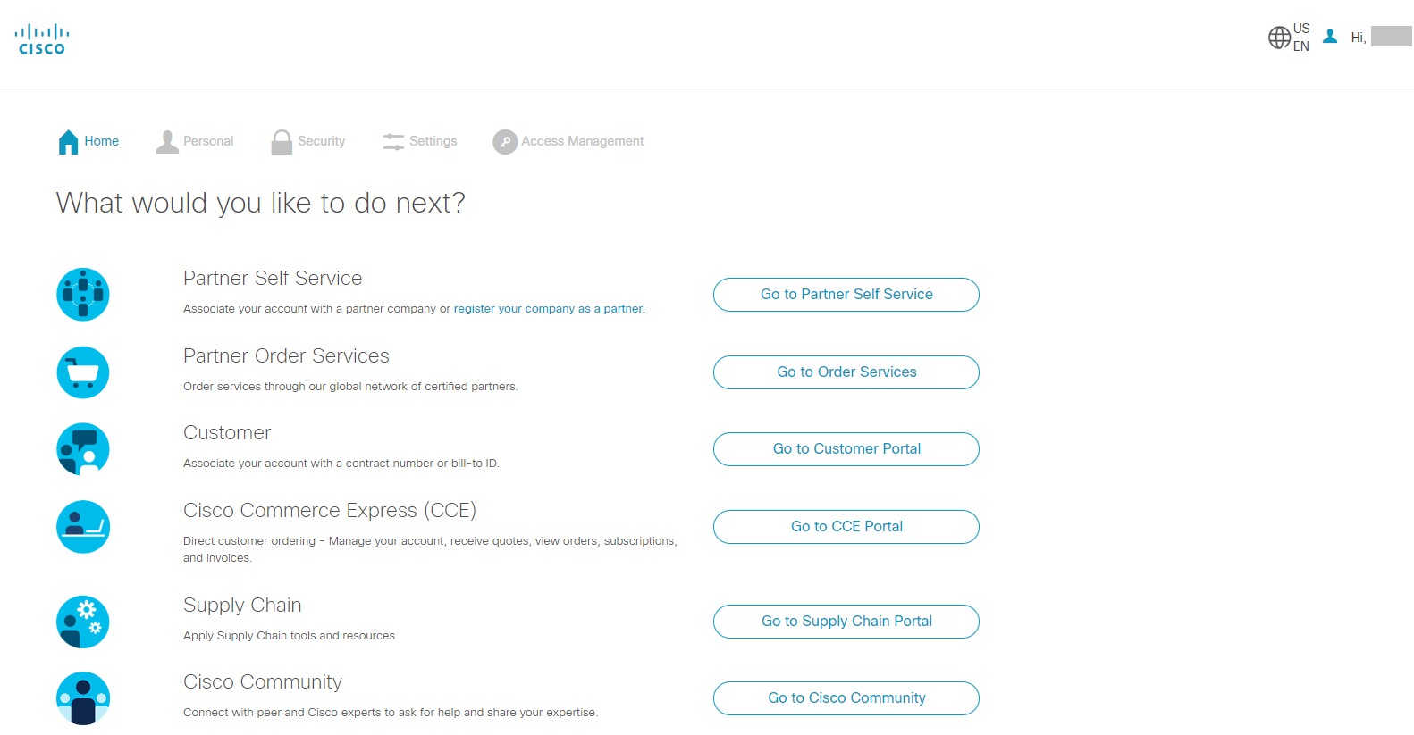Screen dimensions: 1414x735
Task: Switch to the Personal tab
Action: tap(195, 141)
